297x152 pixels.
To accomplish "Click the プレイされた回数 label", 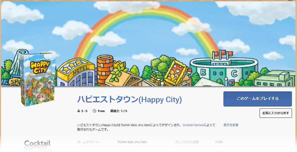I will click(187, 142).
